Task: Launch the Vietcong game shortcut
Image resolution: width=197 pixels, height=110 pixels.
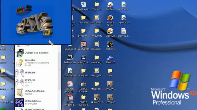Action: (x=110, y=44)
